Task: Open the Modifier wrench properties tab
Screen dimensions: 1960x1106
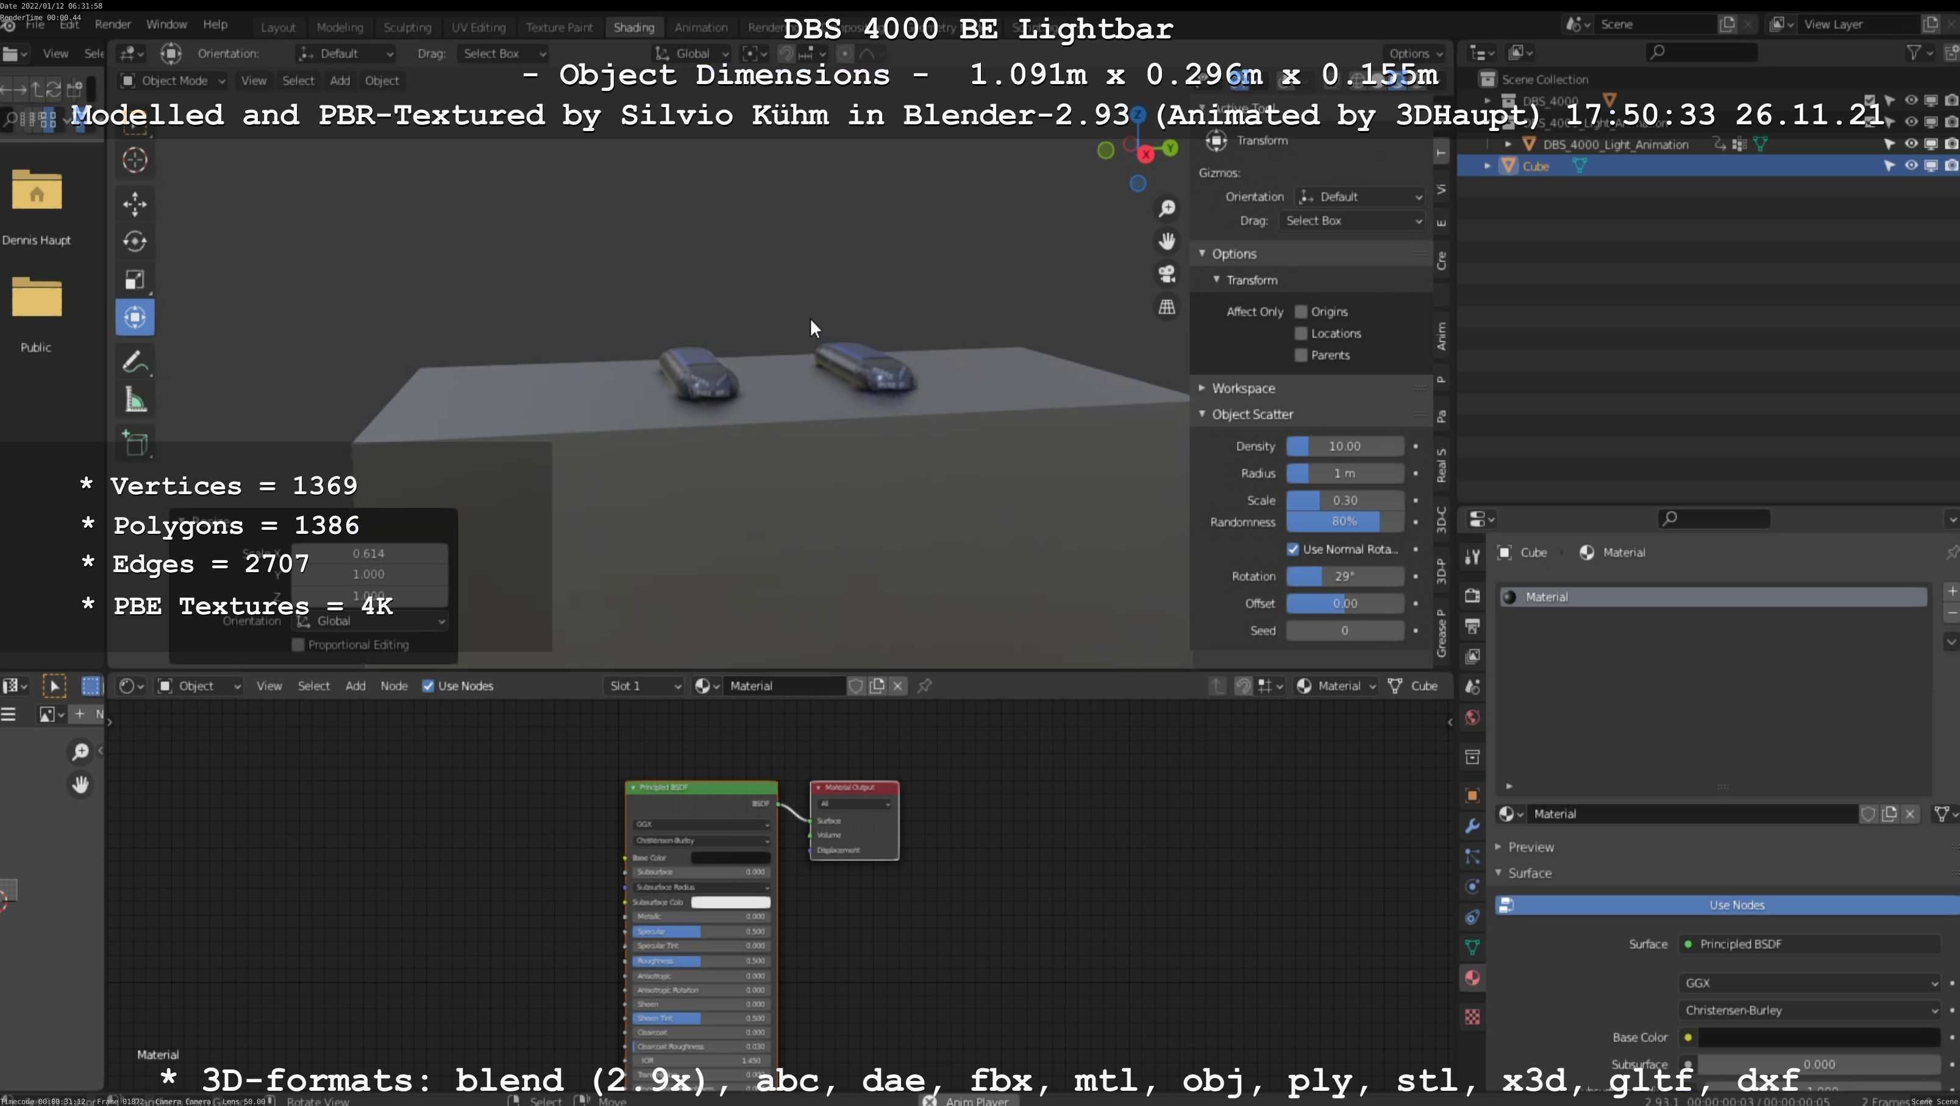Action: [x=1472, y=826]
